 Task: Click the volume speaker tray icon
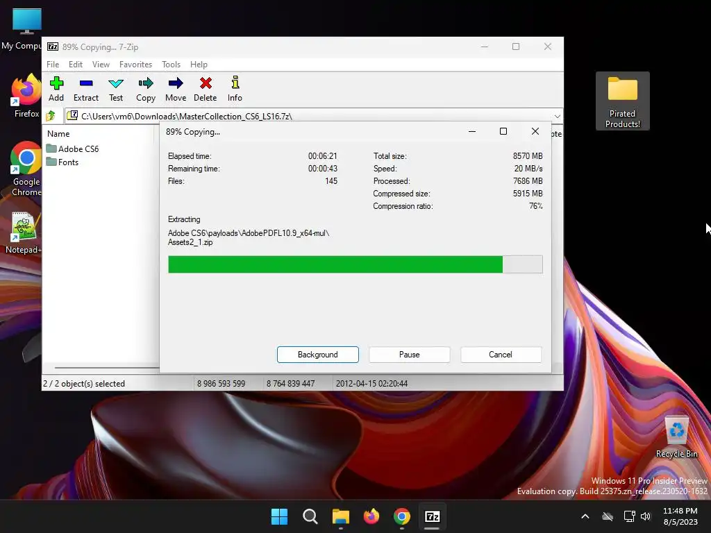pos(646,516)
